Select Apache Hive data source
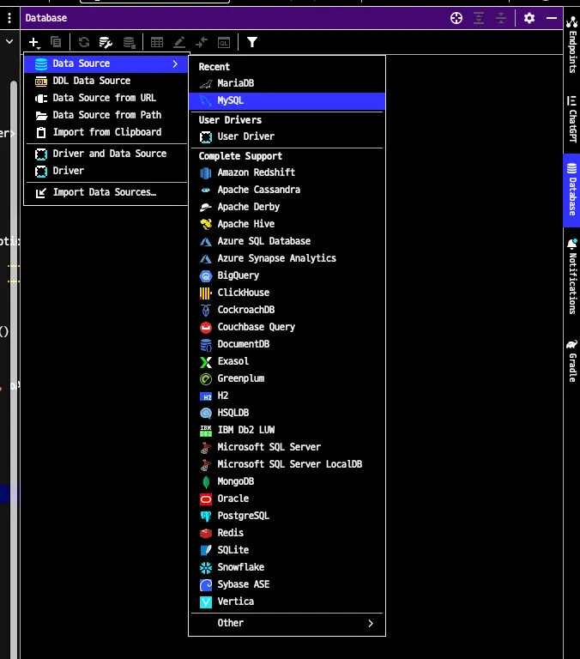Viewport: 580px width, 659px height. coord(287,224)
